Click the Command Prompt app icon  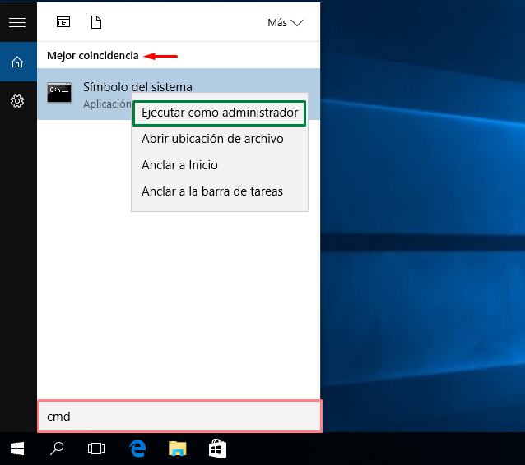[x=59, y=92]
